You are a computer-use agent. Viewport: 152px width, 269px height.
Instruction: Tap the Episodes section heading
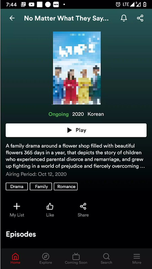21,234
